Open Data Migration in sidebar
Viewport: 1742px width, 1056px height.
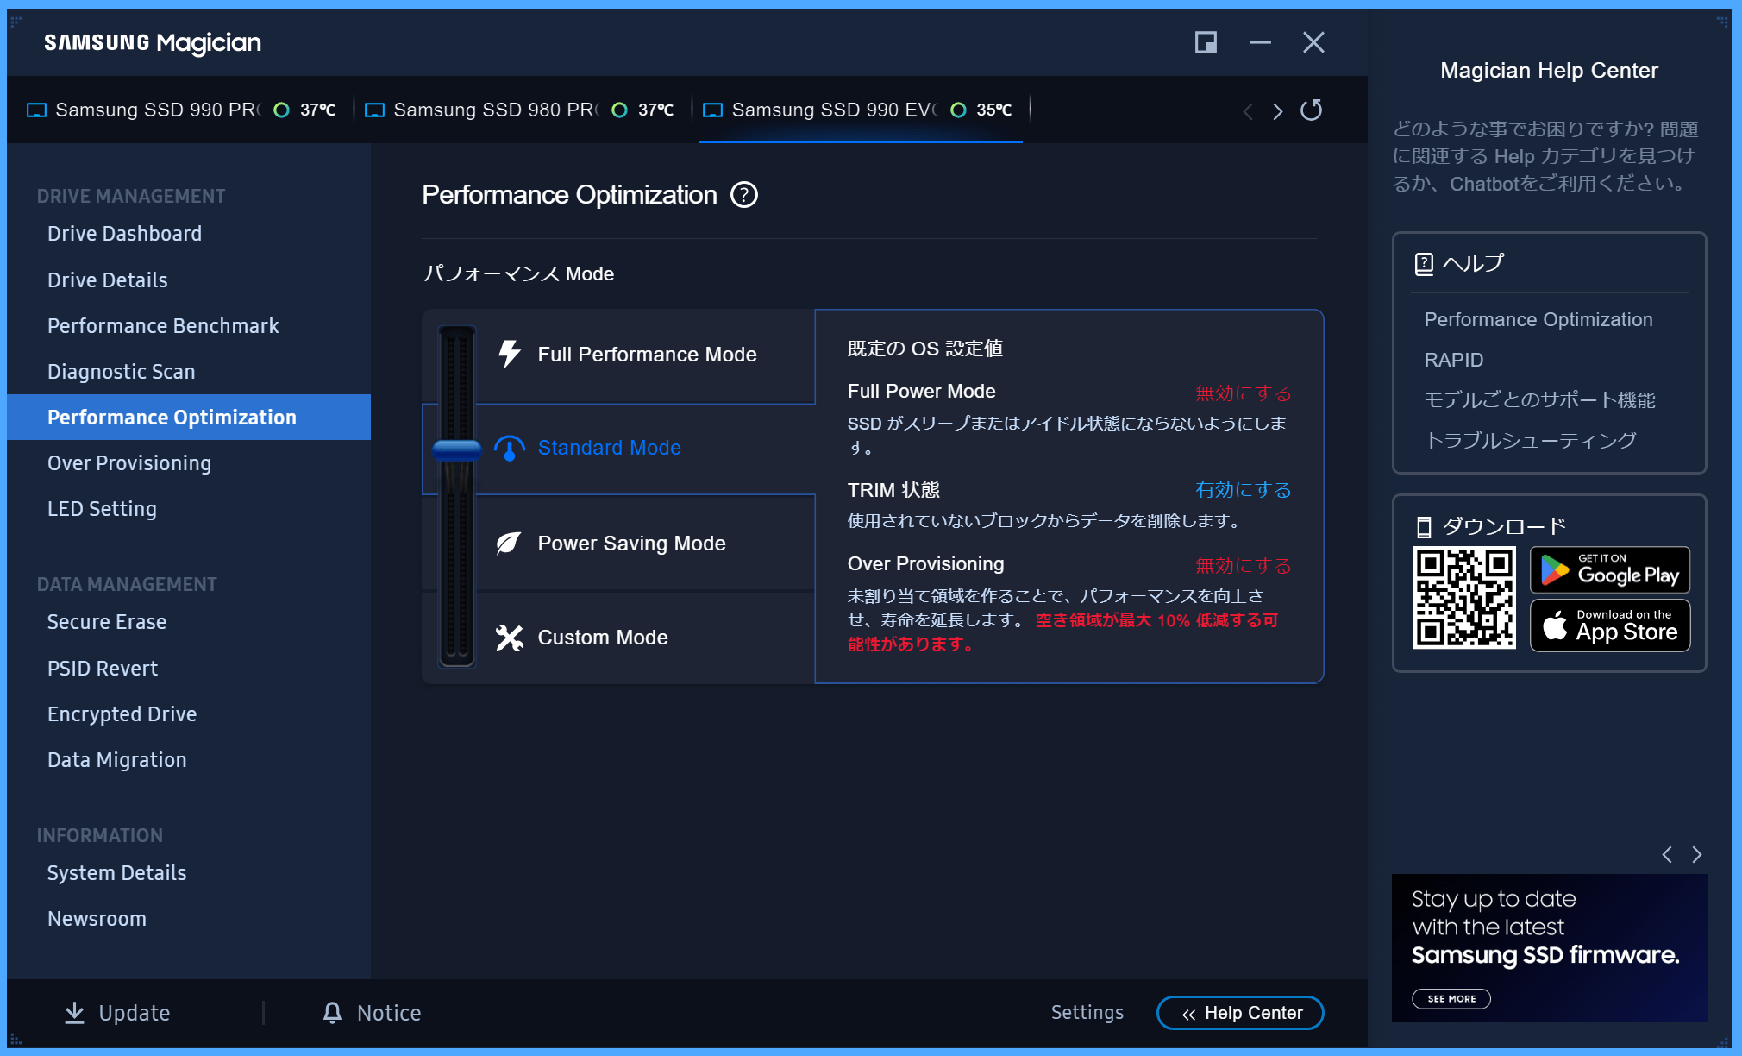(x=117, y=760)
